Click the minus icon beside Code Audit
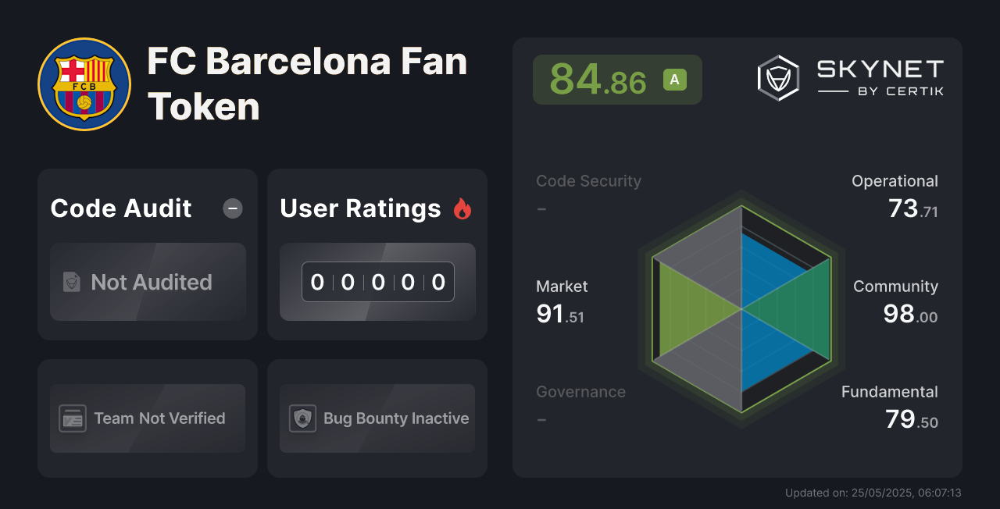 233,208
